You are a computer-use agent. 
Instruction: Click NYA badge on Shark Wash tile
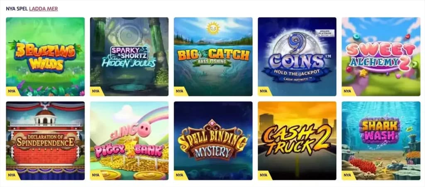[x=348, y=175]
